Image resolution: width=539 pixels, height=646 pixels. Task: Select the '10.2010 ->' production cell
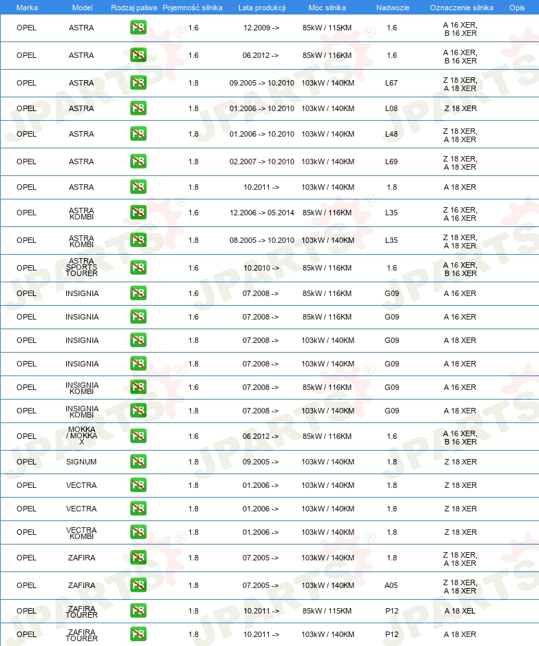pyautogui.click(x=261, y=268)
